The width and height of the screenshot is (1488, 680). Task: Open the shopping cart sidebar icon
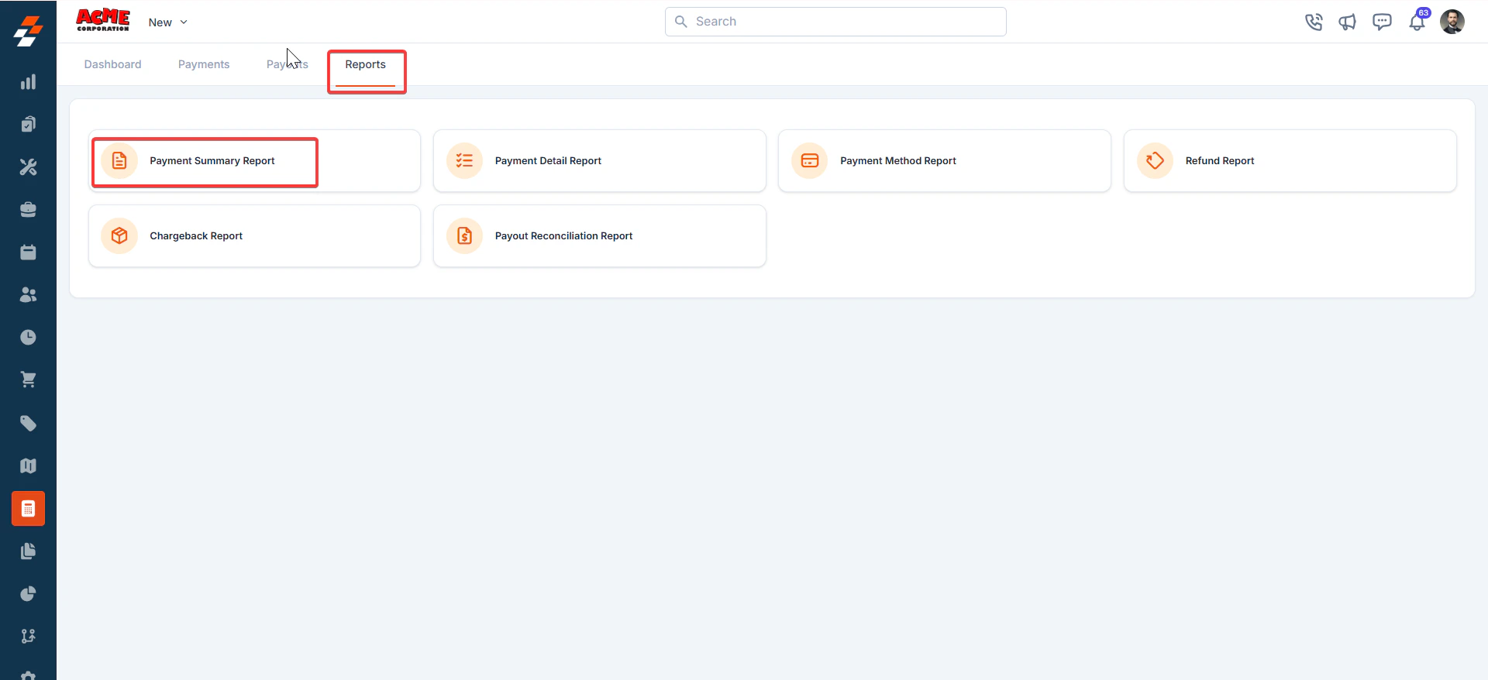[28, 379]
